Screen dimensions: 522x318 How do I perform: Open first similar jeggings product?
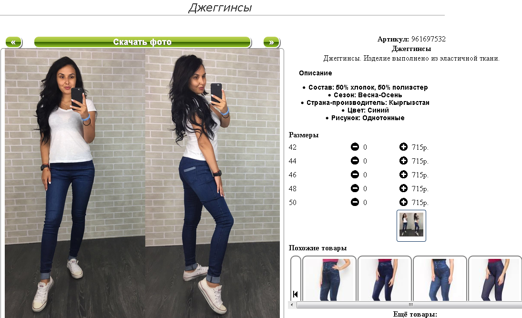click(329, 279)
